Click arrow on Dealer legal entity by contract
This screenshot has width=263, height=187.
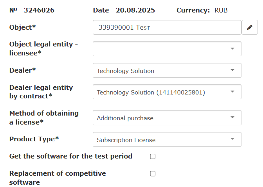coord(232,92)
